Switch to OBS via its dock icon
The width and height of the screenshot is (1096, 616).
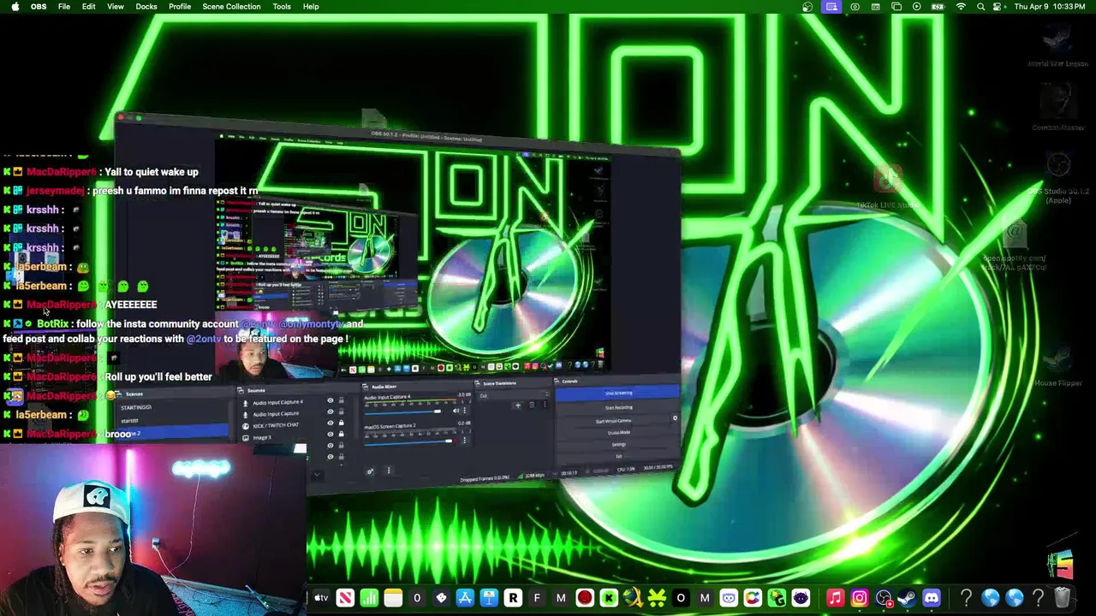[x=884, y=598]
